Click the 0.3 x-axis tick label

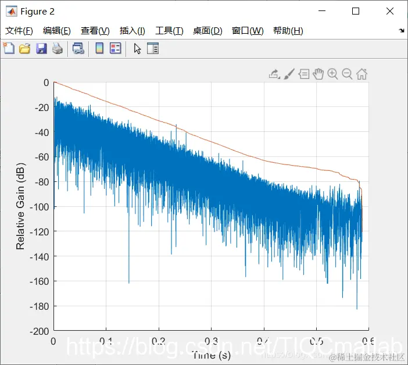211,341
